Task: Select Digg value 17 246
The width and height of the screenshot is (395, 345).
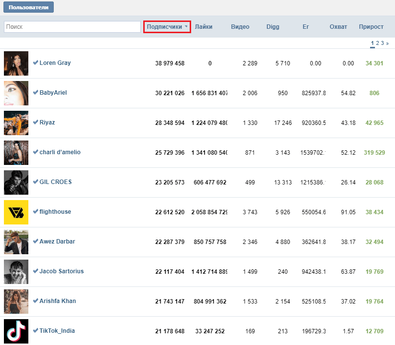Action: 283,123
